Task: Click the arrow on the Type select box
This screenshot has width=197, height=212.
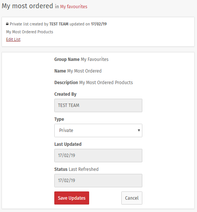Action: point(139,130)
